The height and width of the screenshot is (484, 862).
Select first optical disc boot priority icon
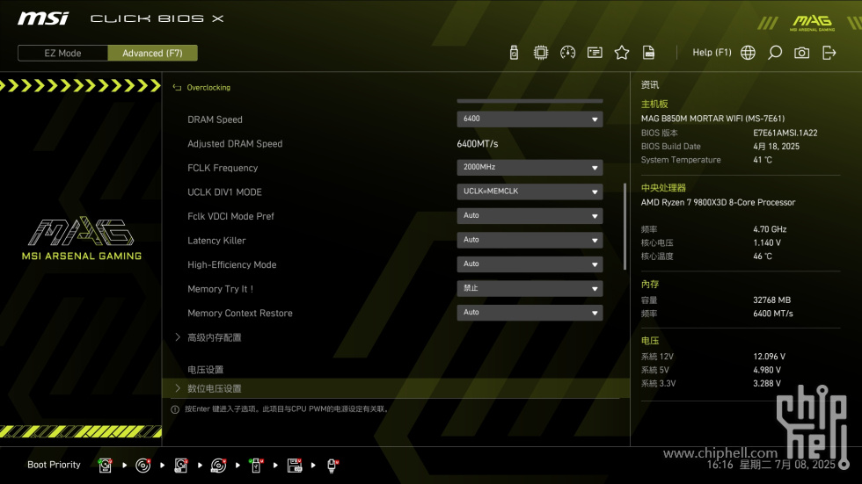click(x=142, y=466)
